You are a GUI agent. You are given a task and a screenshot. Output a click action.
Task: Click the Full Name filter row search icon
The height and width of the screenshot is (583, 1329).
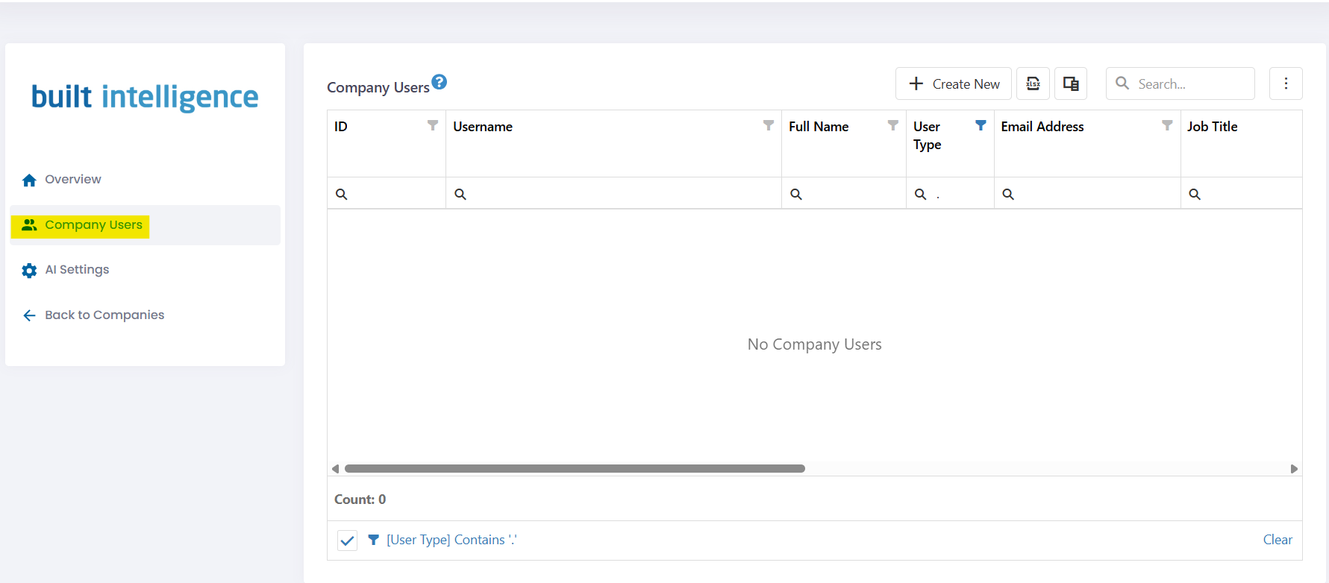[x=796, y=194]
